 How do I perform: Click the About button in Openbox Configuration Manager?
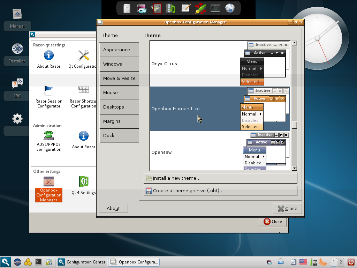point(113,209)
